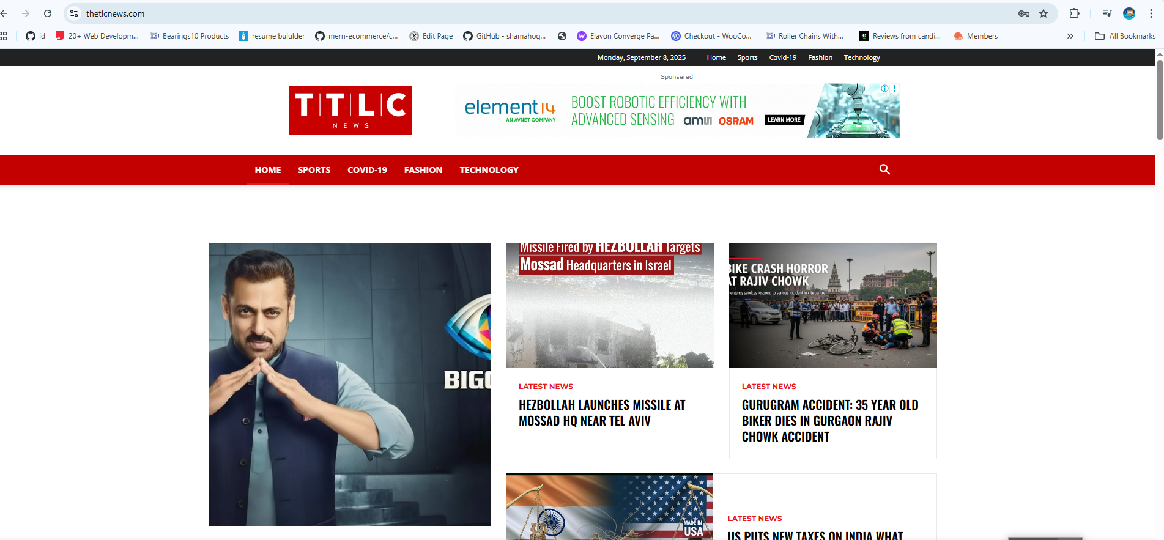Open the 'id' GitHub bookmark

35,36
